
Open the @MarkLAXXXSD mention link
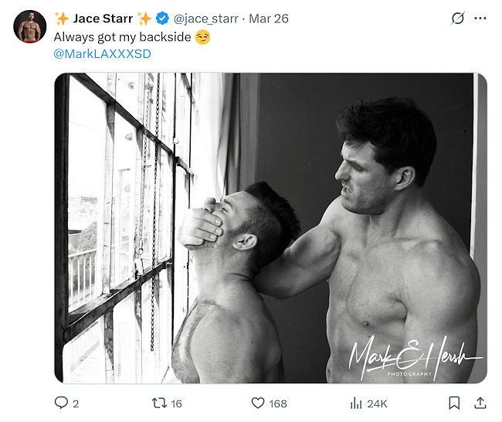[102, 54]
